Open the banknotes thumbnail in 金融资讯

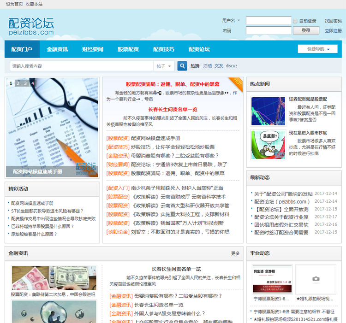pos(54,278)
